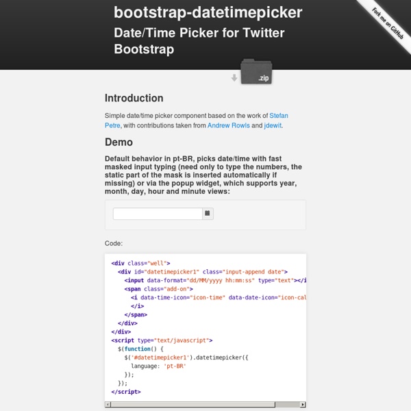The image size is (411, 411).
Task: Open the Andrew Rowls link
Action: (229, 125)
